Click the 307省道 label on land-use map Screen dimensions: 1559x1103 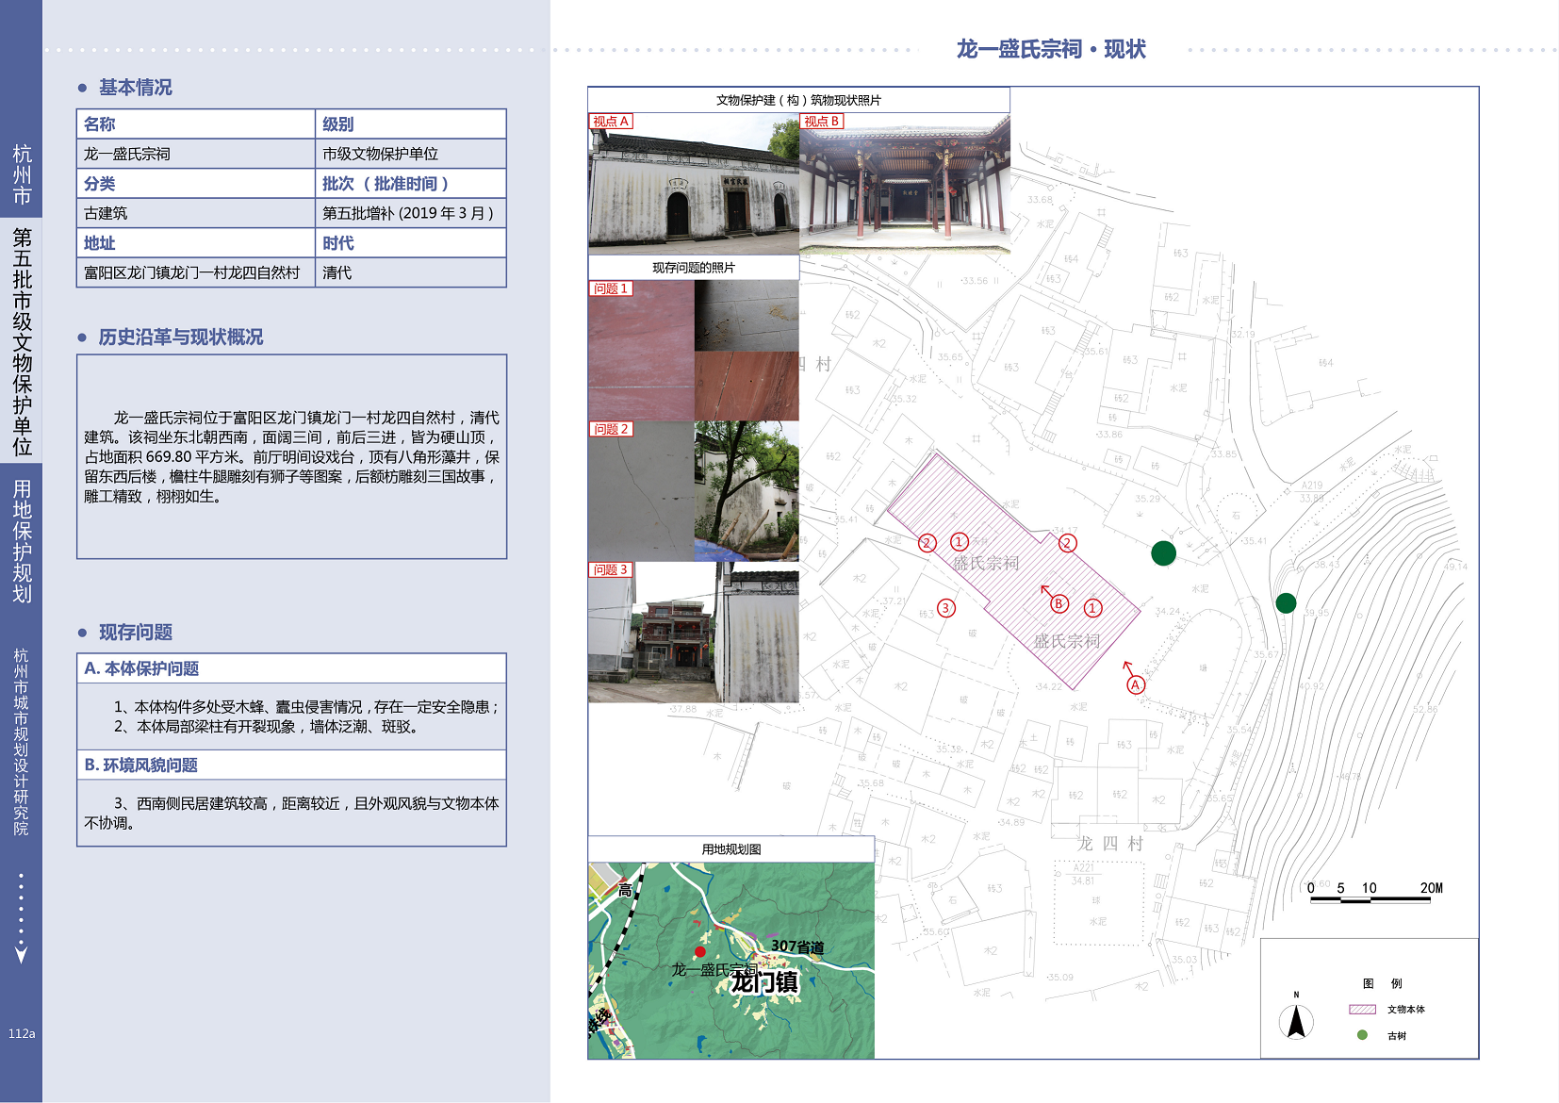[797, 947]
